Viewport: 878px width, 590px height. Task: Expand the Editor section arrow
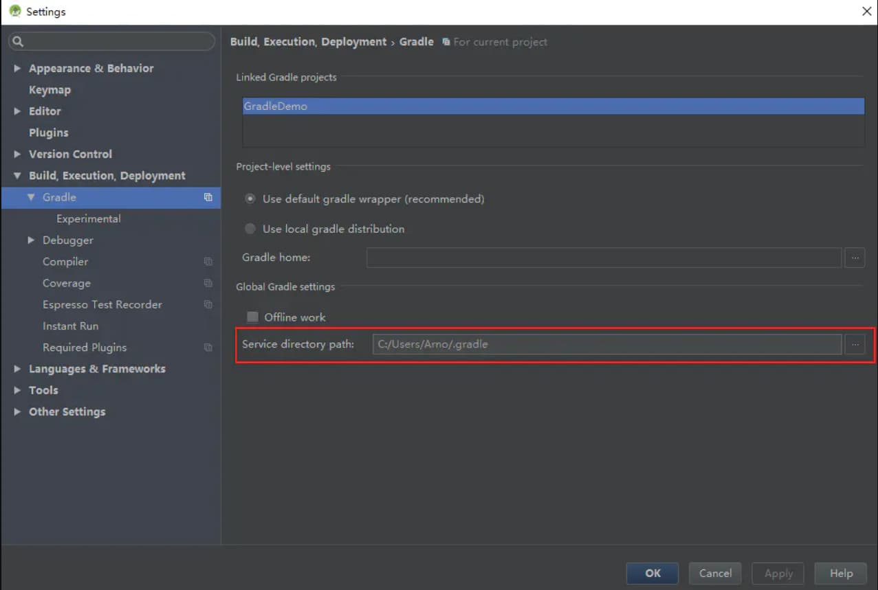point(17,111)
